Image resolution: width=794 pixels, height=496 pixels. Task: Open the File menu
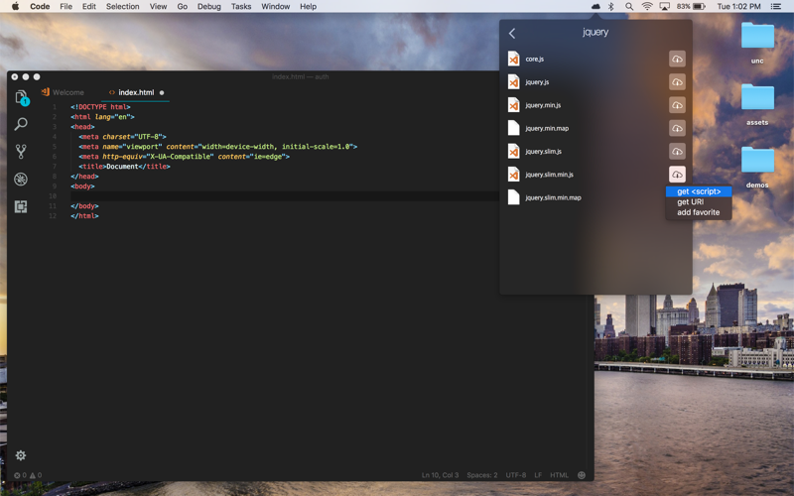(66, 7)
